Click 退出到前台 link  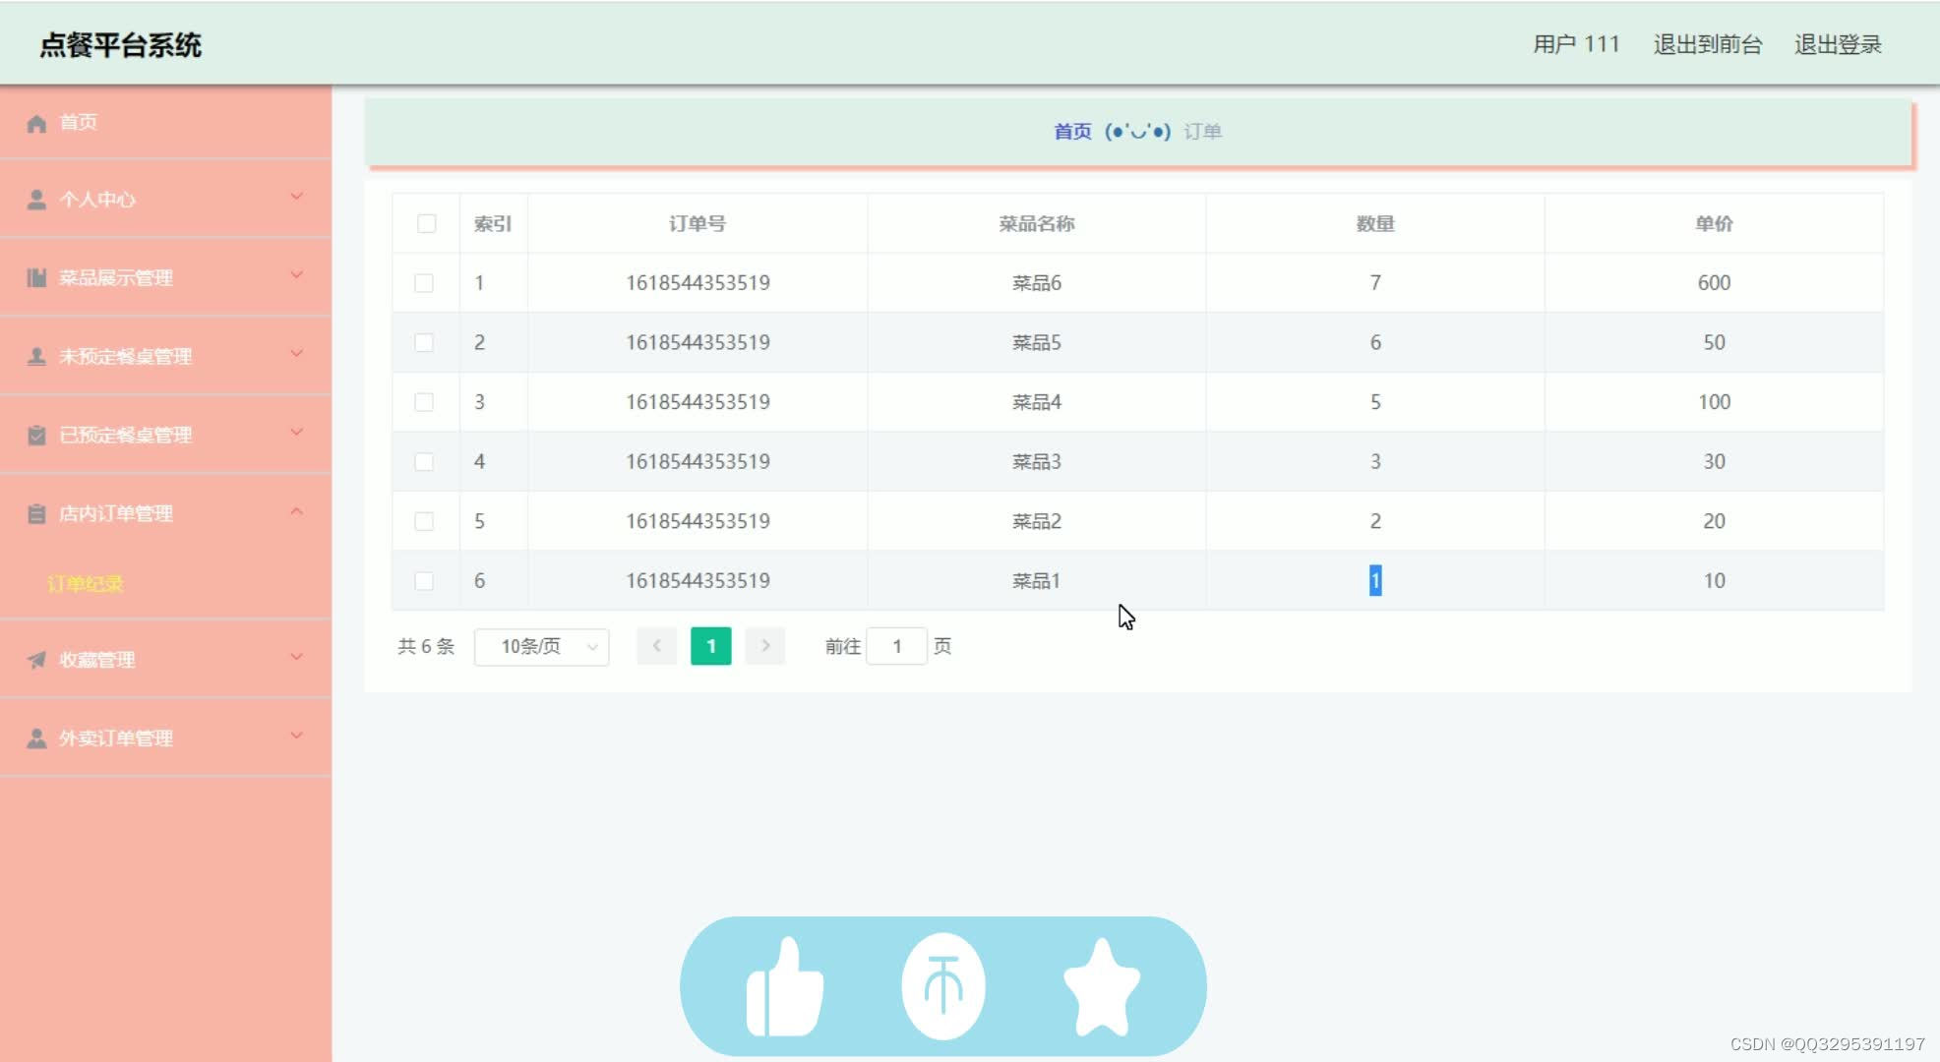pos(1707,44)
